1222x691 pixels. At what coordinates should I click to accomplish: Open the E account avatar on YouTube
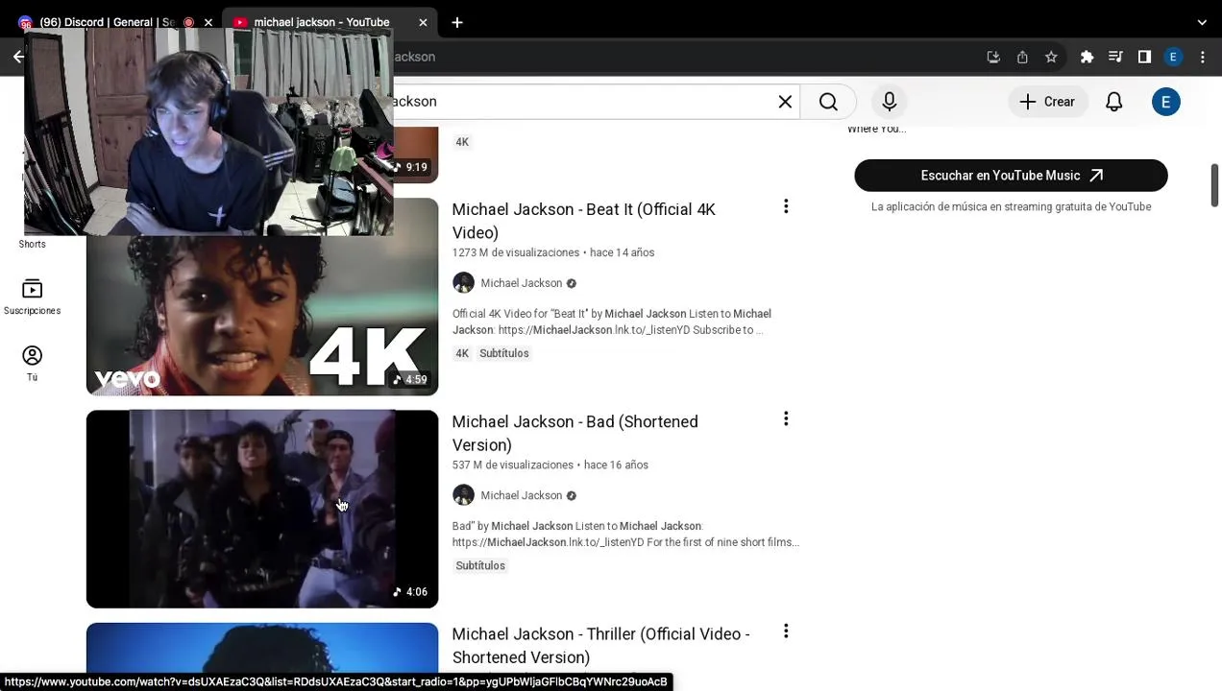click(1166, 102)
